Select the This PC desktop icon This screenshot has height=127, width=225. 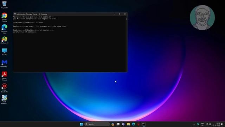tap(4, 52)
